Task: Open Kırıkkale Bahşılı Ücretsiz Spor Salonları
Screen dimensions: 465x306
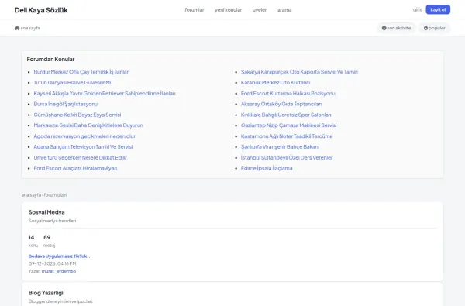Action: 286,115
